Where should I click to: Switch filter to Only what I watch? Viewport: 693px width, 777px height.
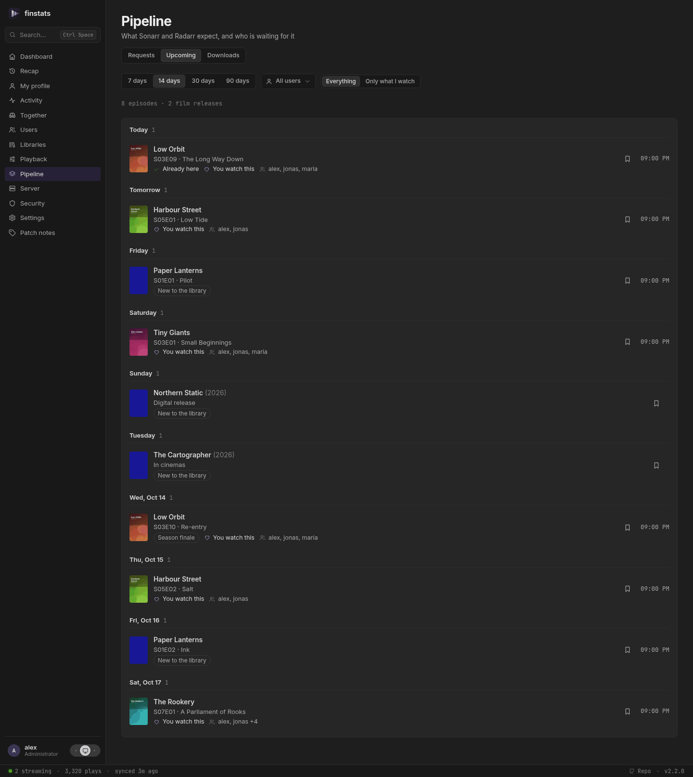[x=390, y=81]
